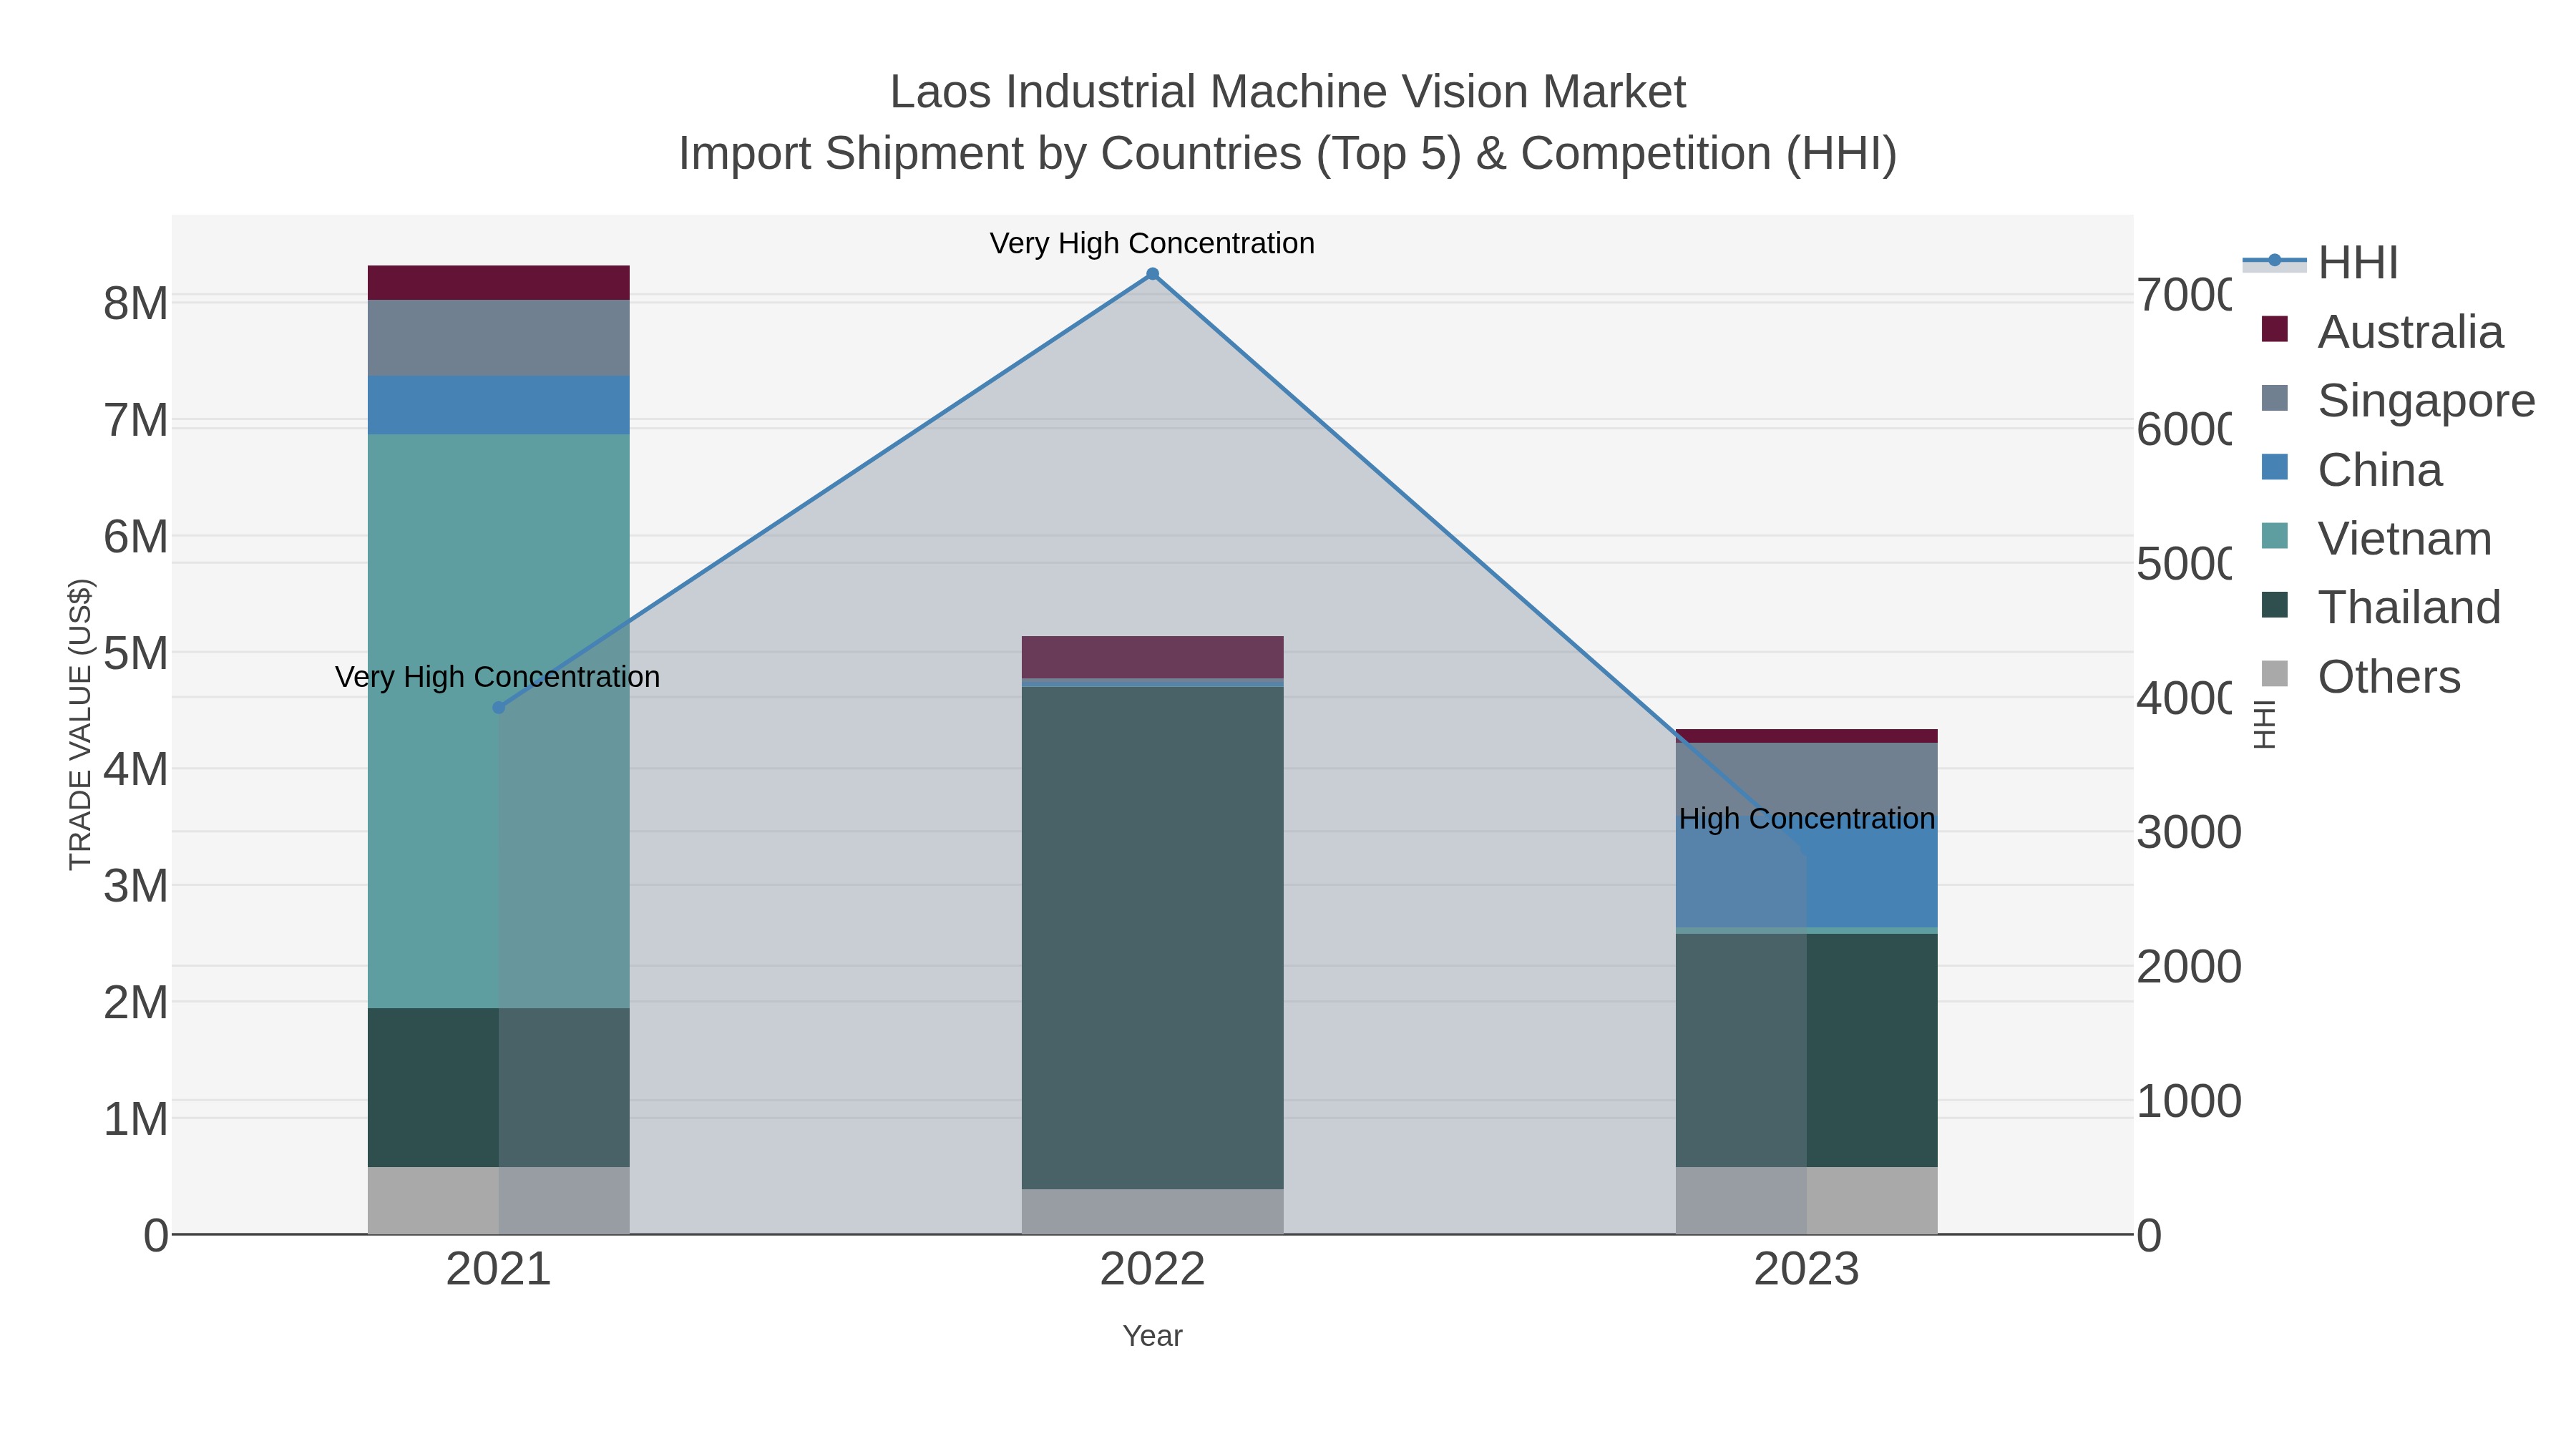Click the chart title 'Laos Industrial Machine Vision Market'
Screen dimensions: 2576x1449
(1288, 92)
